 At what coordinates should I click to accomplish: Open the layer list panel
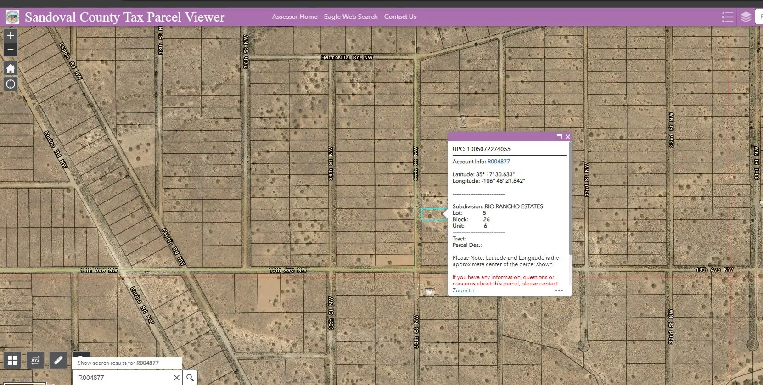tap(746, 17)
